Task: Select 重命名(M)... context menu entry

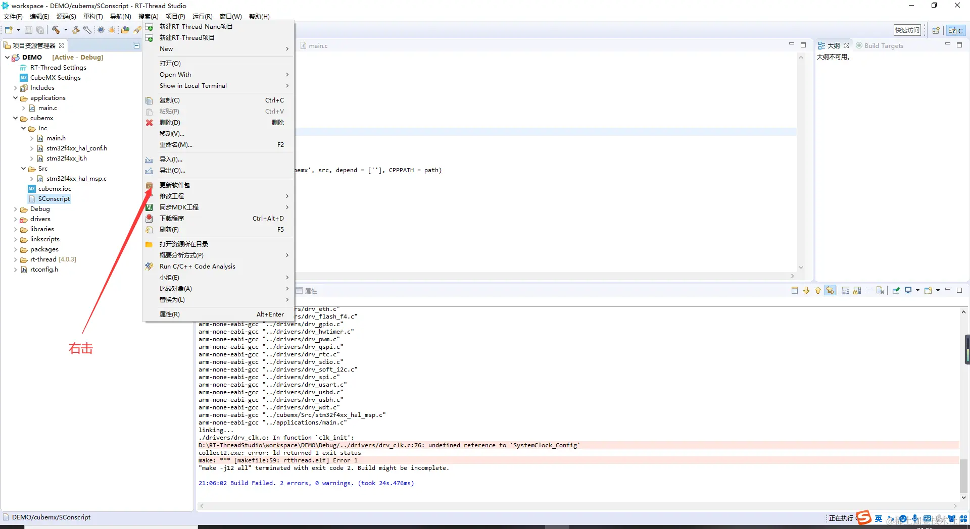Action: 218,145
